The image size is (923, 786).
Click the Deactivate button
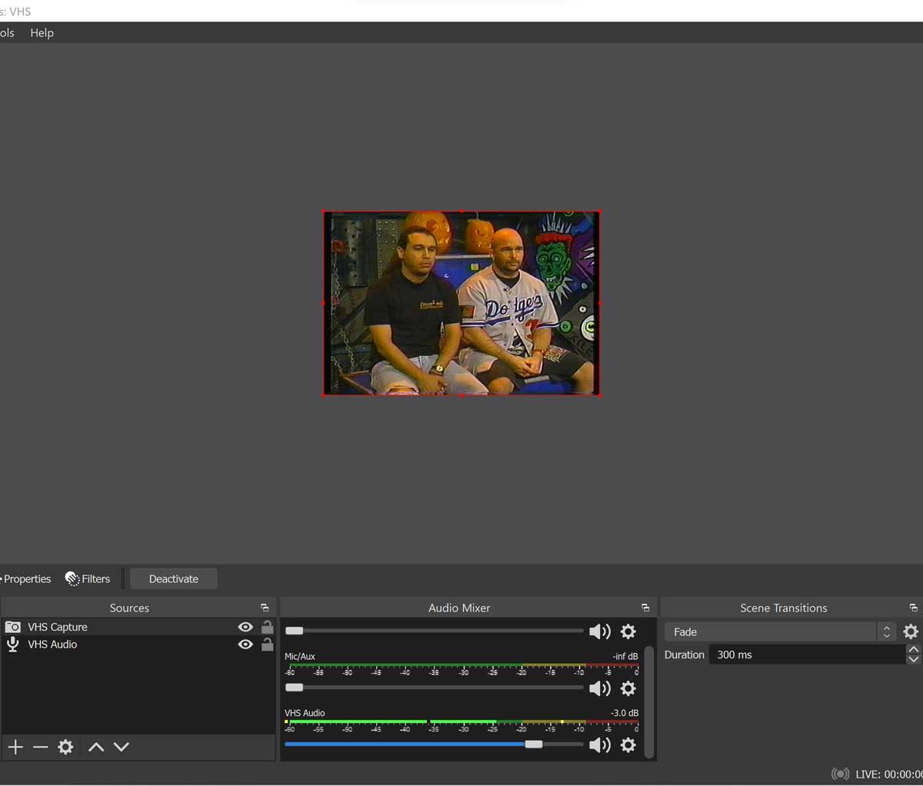click(x=173, y=578)
